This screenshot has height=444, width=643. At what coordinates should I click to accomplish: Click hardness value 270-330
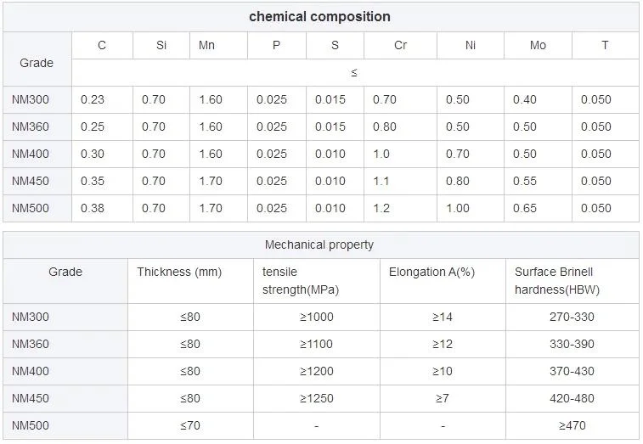point(572,317)
